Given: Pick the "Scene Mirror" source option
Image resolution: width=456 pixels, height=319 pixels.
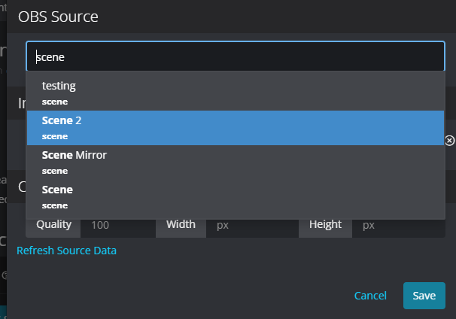Looking at the screenshot, I should point(236,163).
